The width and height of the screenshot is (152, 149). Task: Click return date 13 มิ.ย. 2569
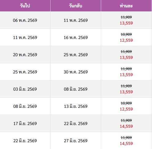click(76, 106)
